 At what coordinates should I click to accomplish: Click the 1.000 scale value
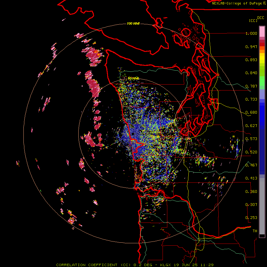pos(251,33)
